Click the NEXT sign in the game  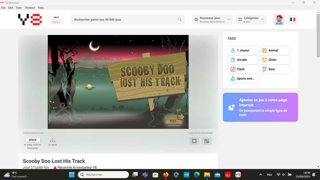[x=173, y=121]
